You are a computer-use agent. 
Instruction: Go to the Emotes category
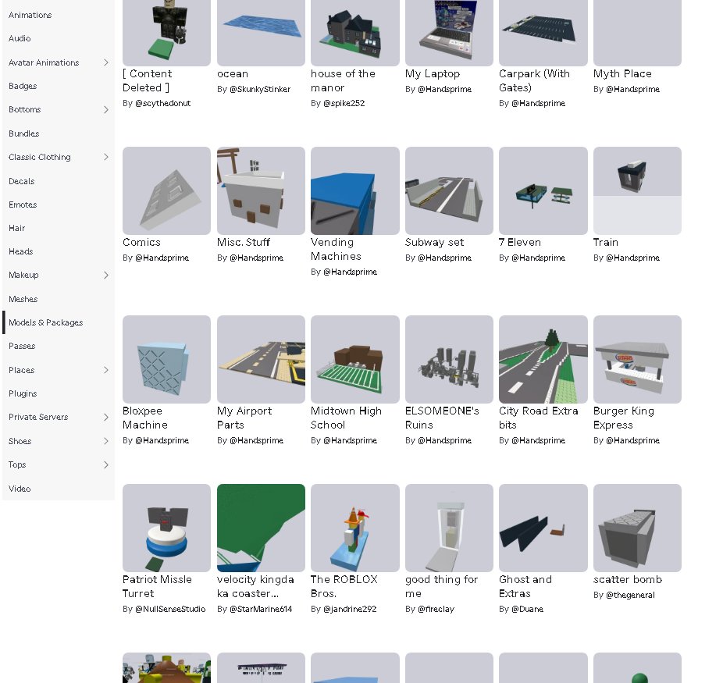(x=23, y=205)
